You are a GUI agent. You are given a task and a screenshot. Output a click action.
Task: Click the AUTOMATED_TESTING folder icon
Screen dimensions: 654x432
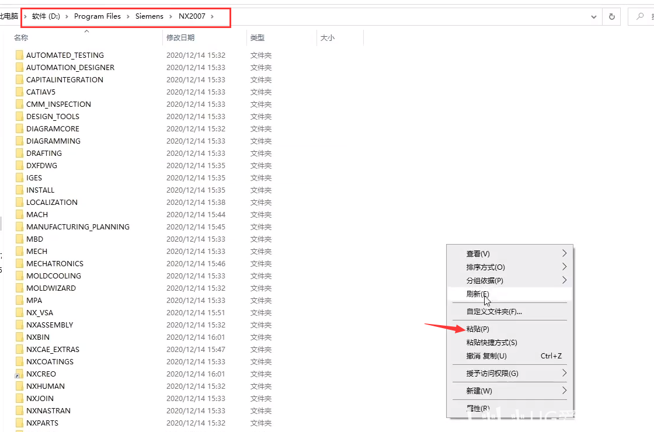[19, 55]
